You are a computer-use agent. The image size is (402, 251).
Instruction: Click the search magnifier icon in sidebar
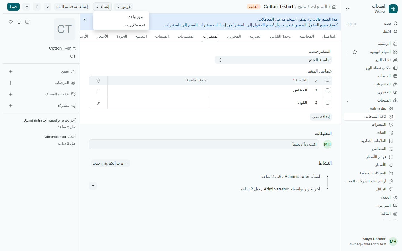(x=395, y=23)
